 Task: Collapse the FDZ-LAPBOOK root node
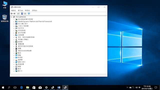(11, 17)
